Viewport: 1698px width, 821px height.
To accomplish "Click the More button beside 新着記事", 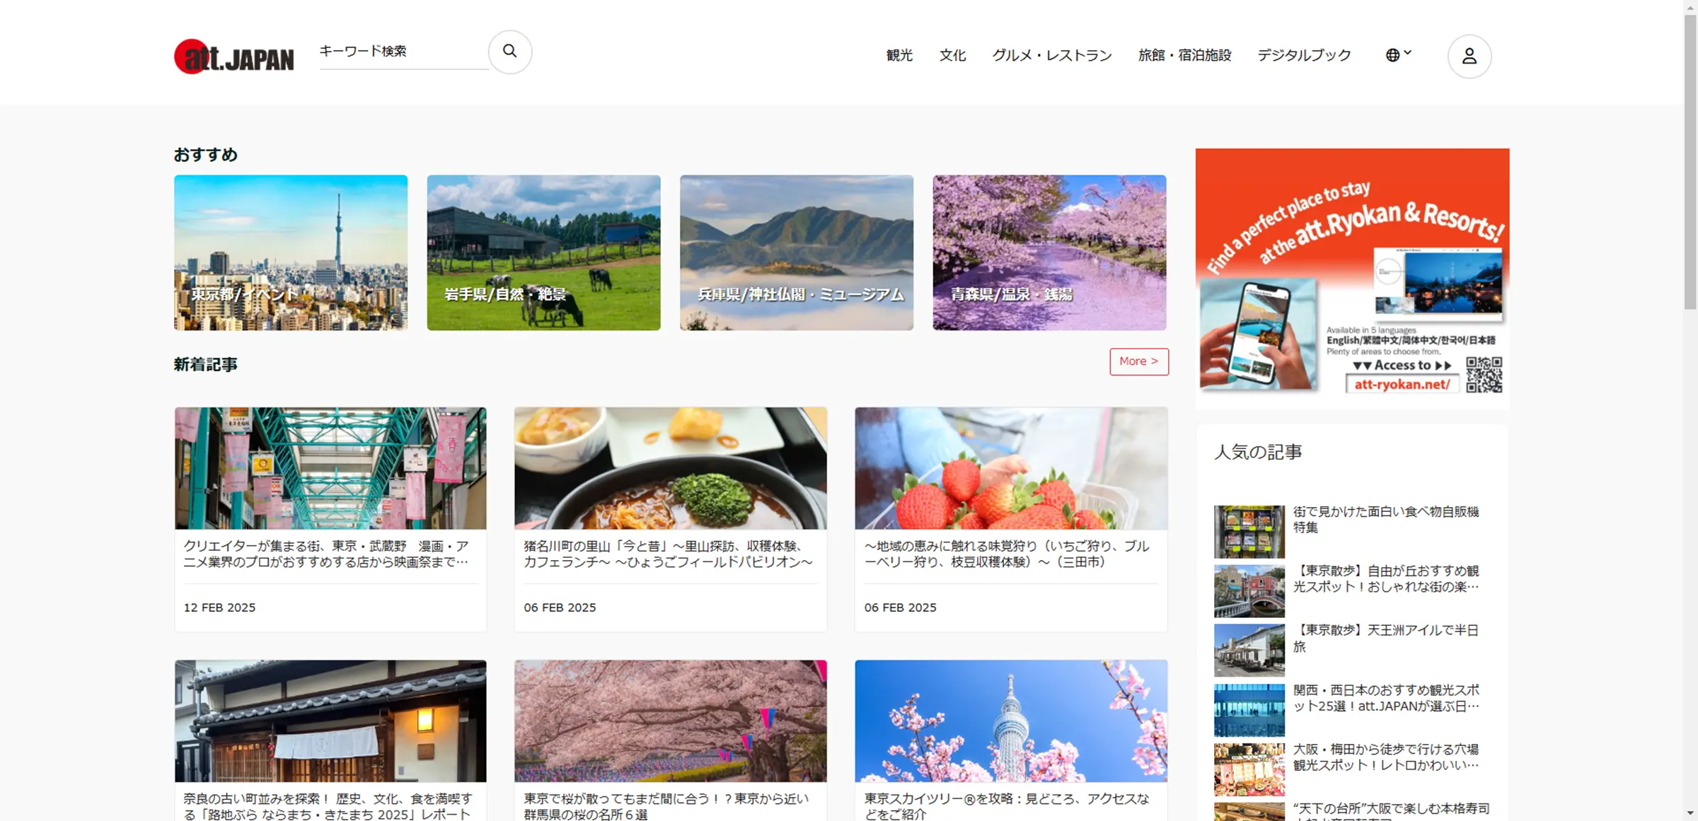I will [1138, 361].
